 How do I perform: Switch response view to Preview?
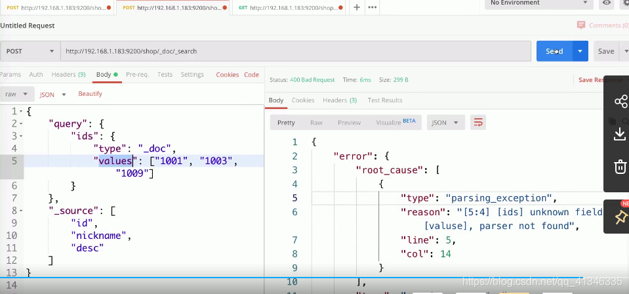(349, 123)
